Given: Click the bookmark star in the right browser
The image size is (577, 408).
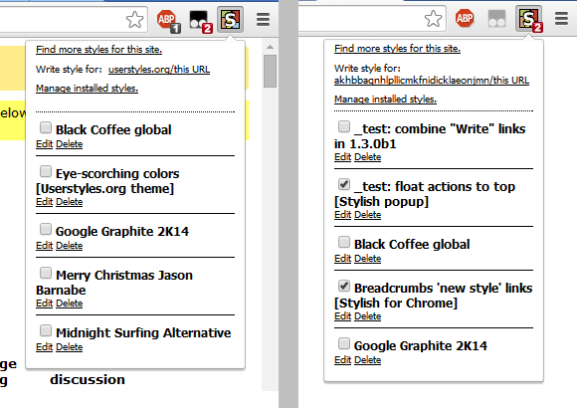Looking at the screenshot, I should tap(433, 19).
